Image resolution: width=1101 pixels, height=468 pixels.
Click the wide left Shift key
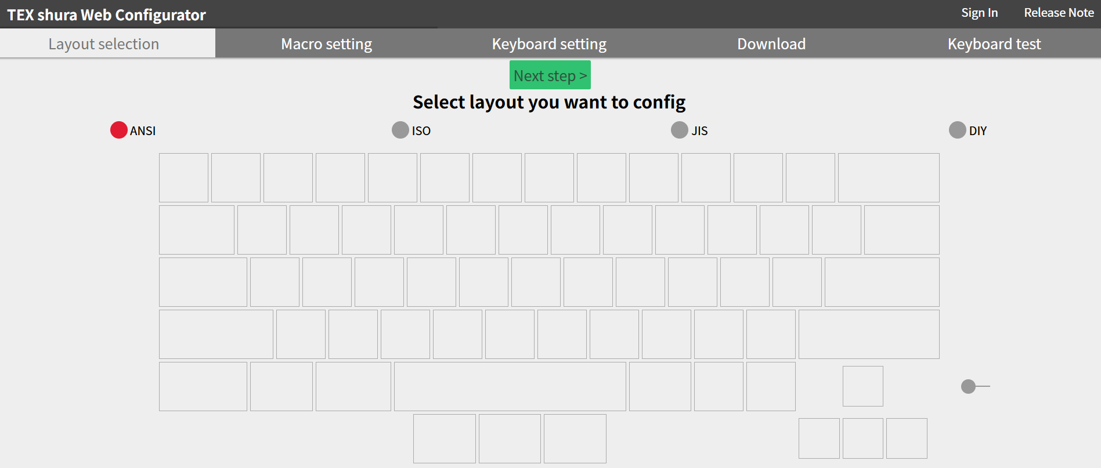point(216,334)
